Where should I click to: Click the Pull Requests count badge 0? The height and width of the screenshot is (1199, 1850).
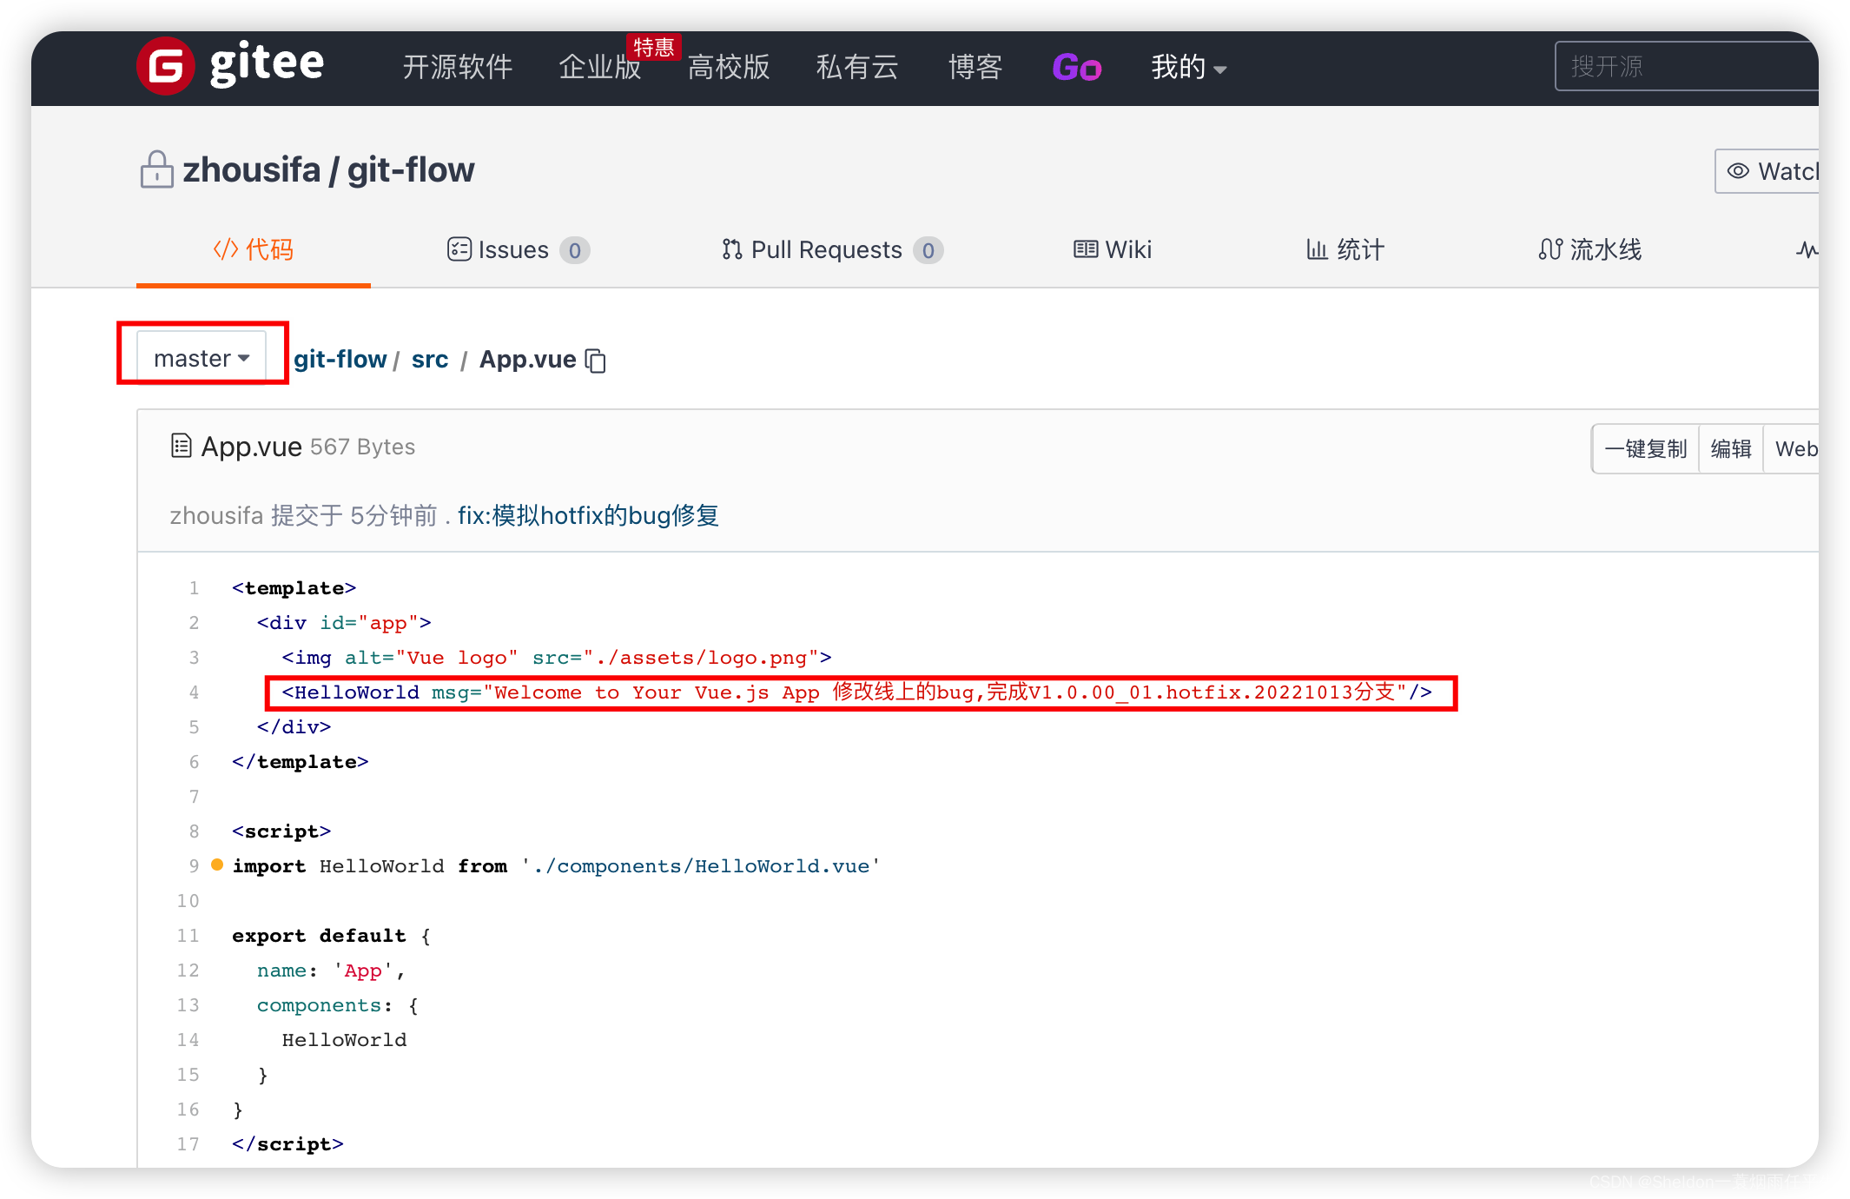click(928, 250)
